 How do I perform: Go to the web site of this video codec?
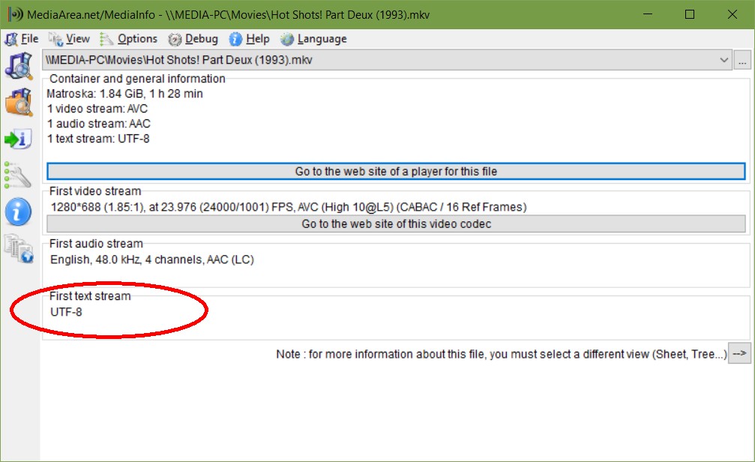coord(396,224)
